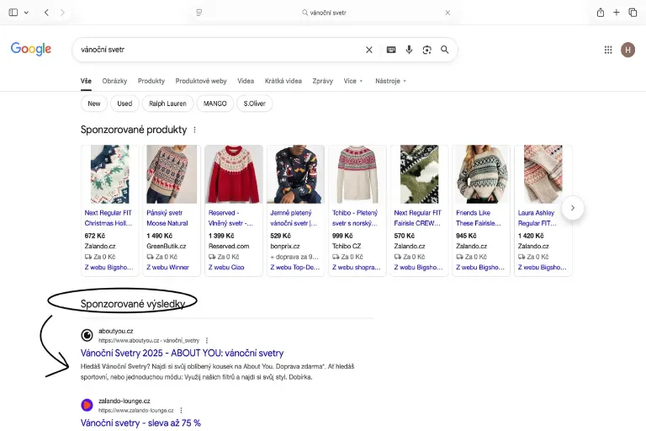
Task: Click the Z webu Top-De... link
Action: coord(295,267)
